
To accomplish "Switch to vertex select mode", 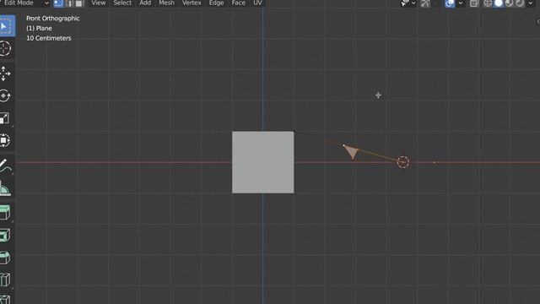I will 58,3.
